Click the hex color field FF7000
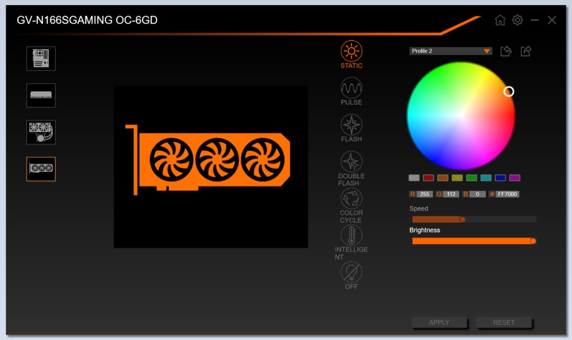The width and height of the screenshot is (572, 340). (507, 194)
